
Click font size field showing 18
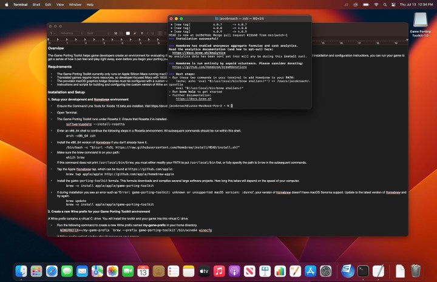point(116,33)
